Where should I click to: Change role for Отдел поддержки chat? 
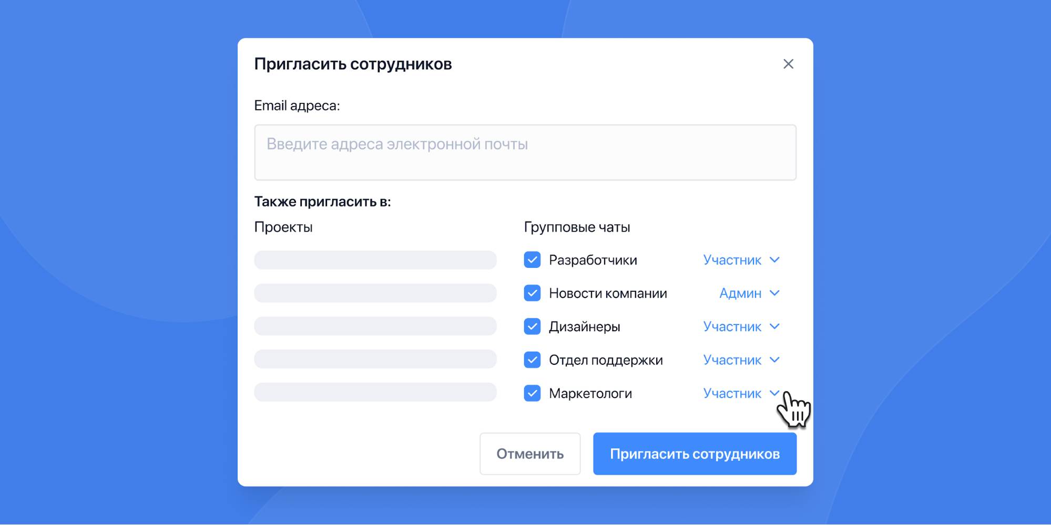(741, 360)
